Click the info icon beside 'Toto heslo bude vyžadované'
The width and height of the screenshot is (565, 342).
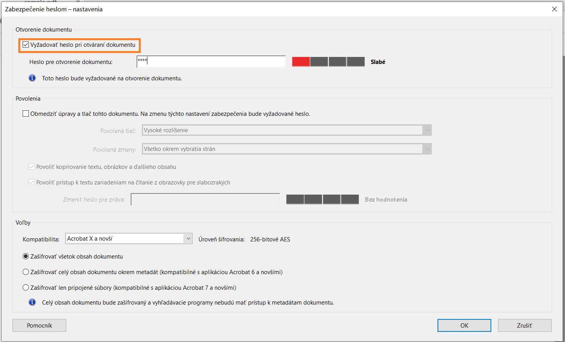click(x=32, y=78)
